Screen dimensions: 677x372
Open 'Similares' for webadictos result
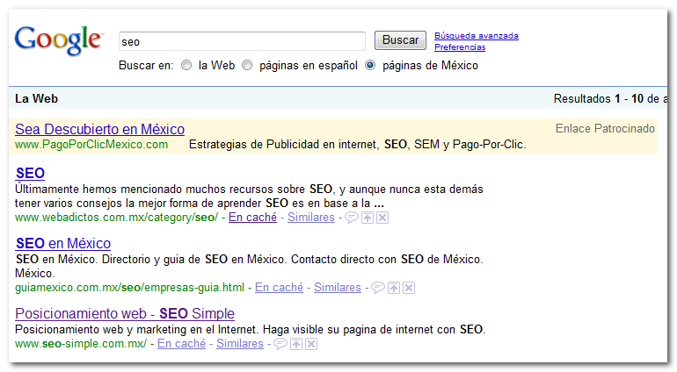tap(311, 218)
